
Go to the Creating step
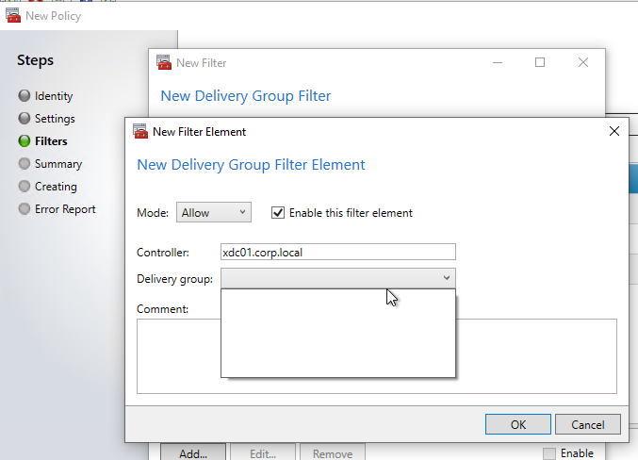tap(56, 187)
